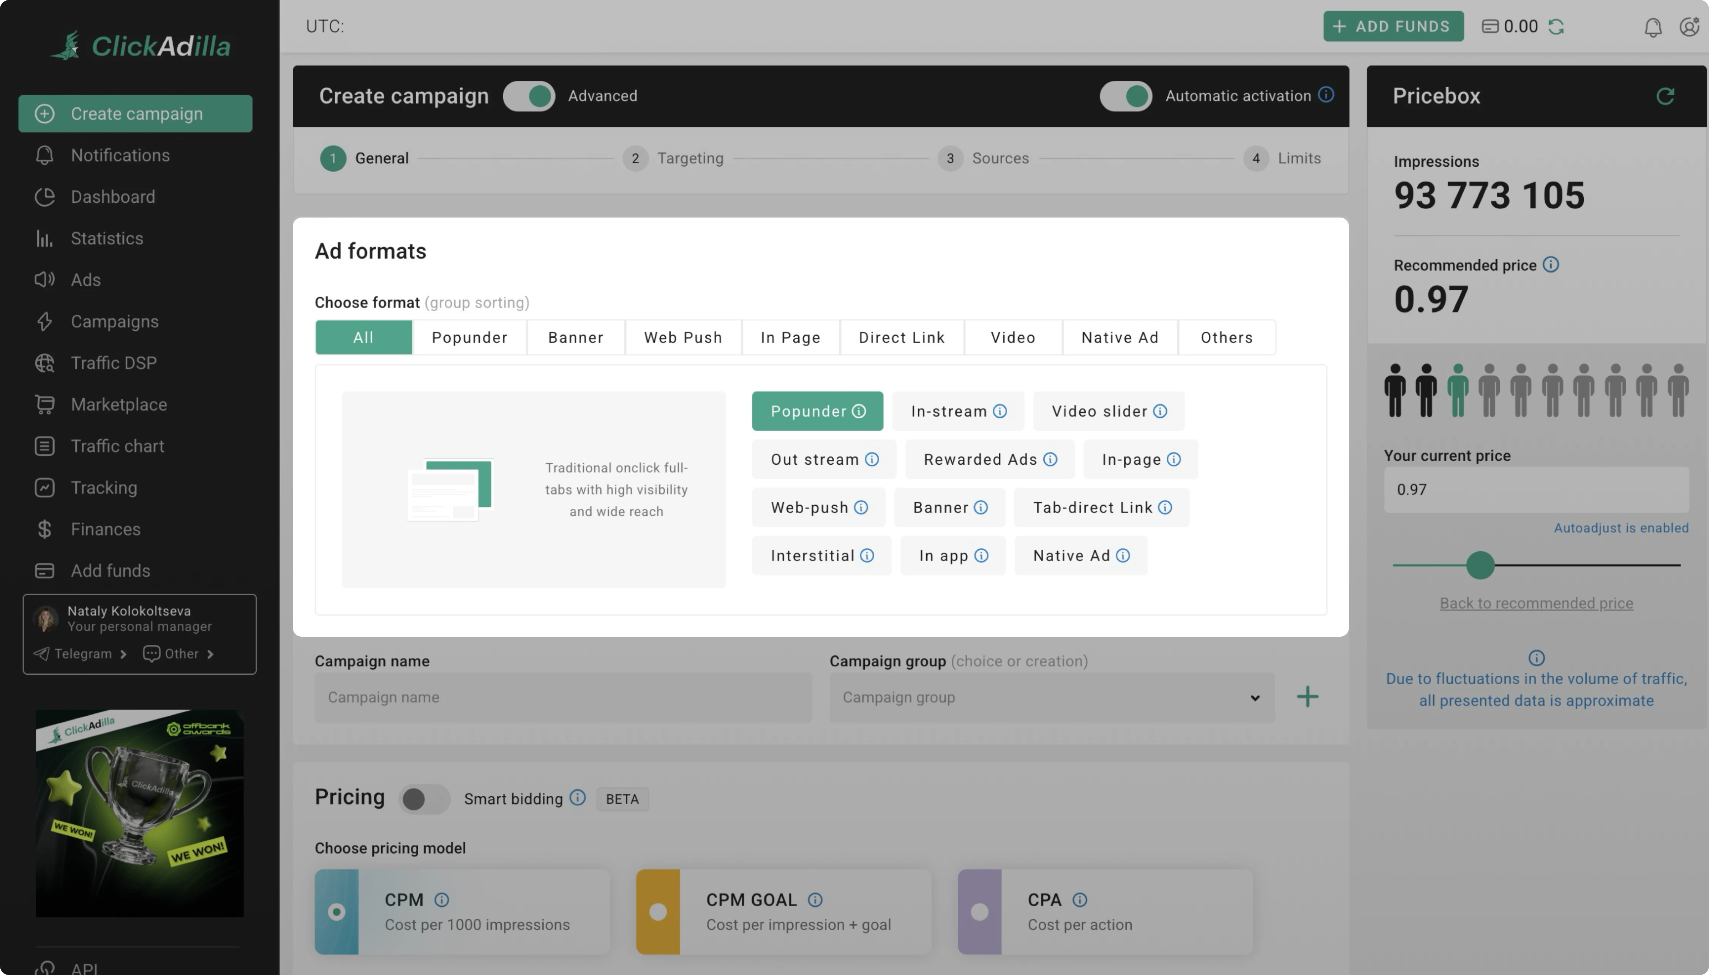This screenshot has width=1709, height=975.
Task: Select the Native Ad group tab
Action: pyautogui.click(x=1120, y=338)
